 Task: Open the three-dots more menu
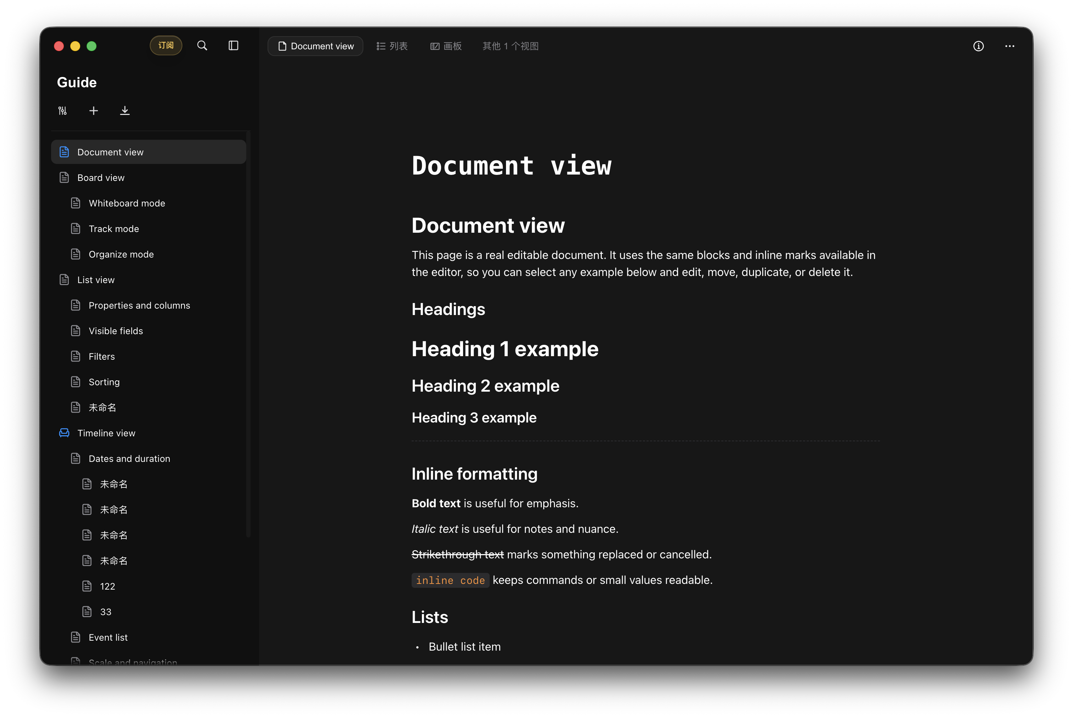point(1009,46)
